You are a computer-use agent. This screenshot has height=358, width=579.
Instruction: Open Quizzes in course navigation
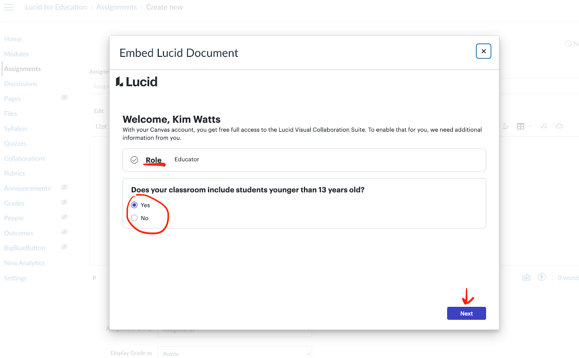click(x=15, y=143)
